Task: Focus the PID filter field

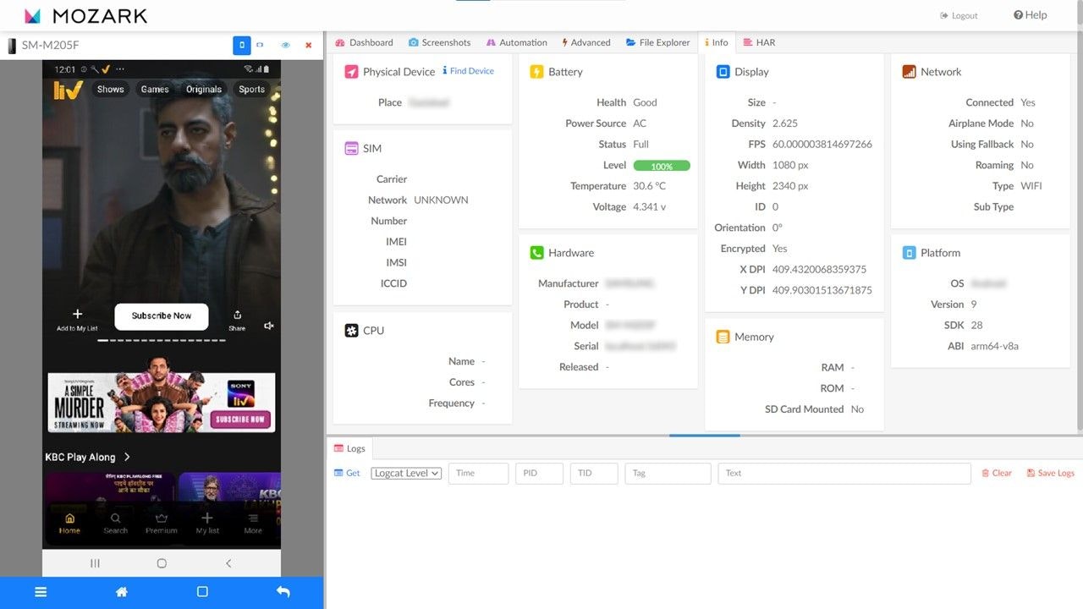Action: [x=539, y=473]
